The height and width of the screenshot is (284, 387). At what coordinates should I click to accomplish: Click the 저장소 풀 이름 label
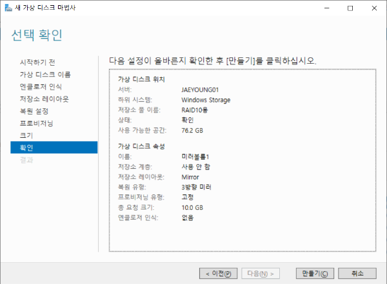tap(139, 110)
